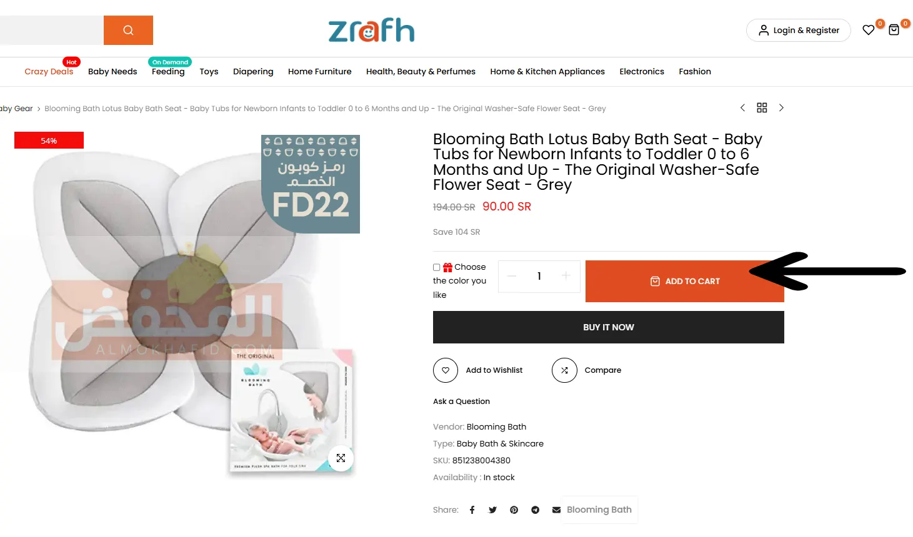Click the Compare circular icon
This screenshot has width=913, height=537.
[x=564, y=370]
